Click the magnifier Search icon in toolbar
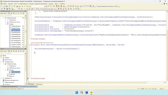168x95 pixels. (30, 6)
